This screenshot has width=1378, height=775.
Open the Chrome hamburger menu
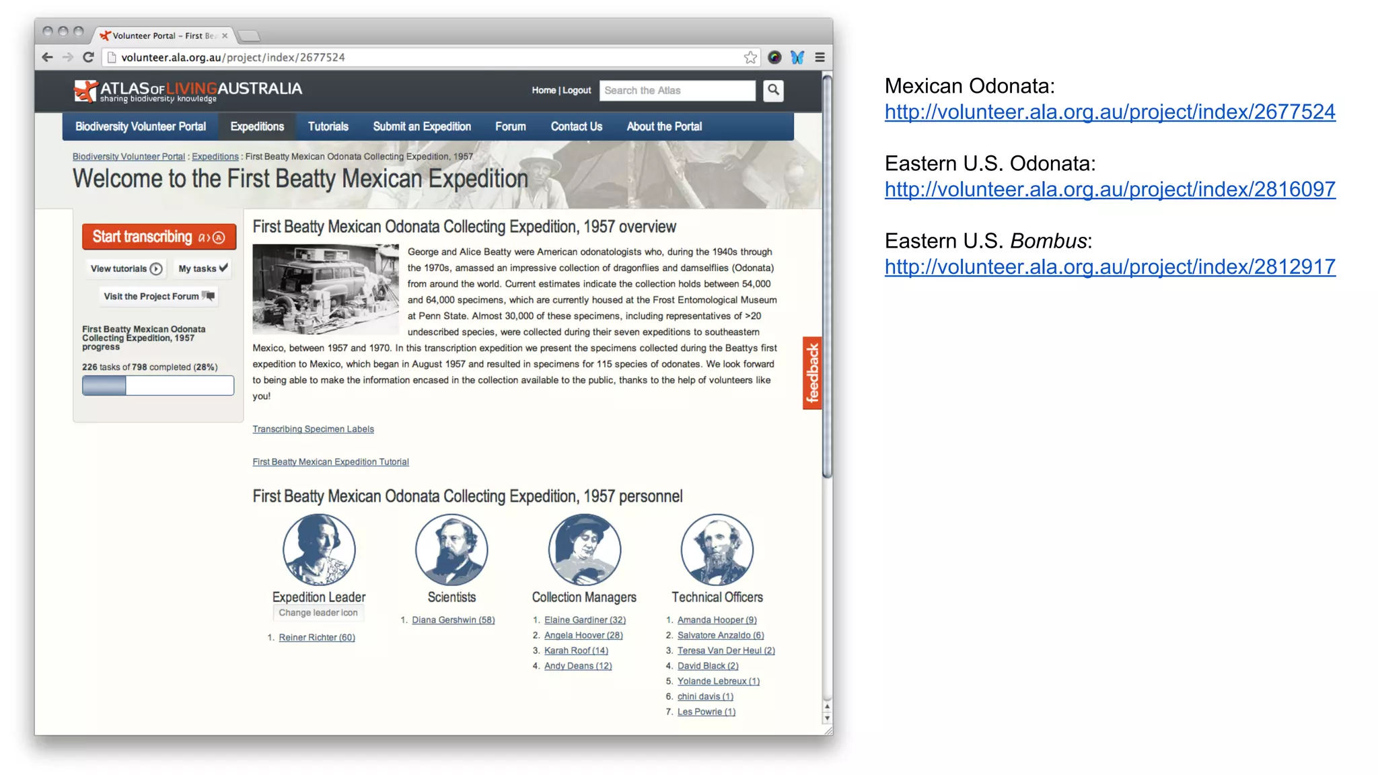pos(820,57)
